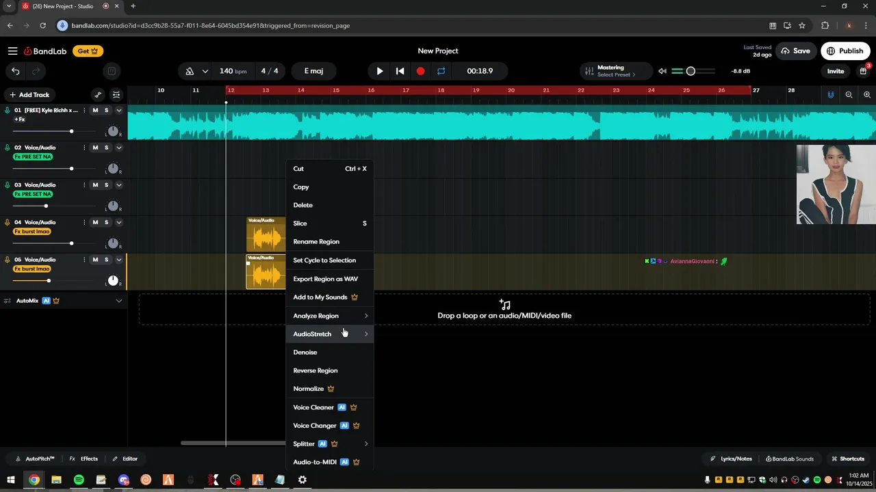Solo track 01 Kyle Richh
This screenshot has width=876, height=492.
click(x=106, y=111)
